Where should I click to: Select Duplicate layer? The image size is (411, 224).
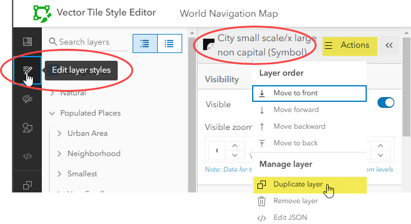pyautogui.click(x=310, y=185)
